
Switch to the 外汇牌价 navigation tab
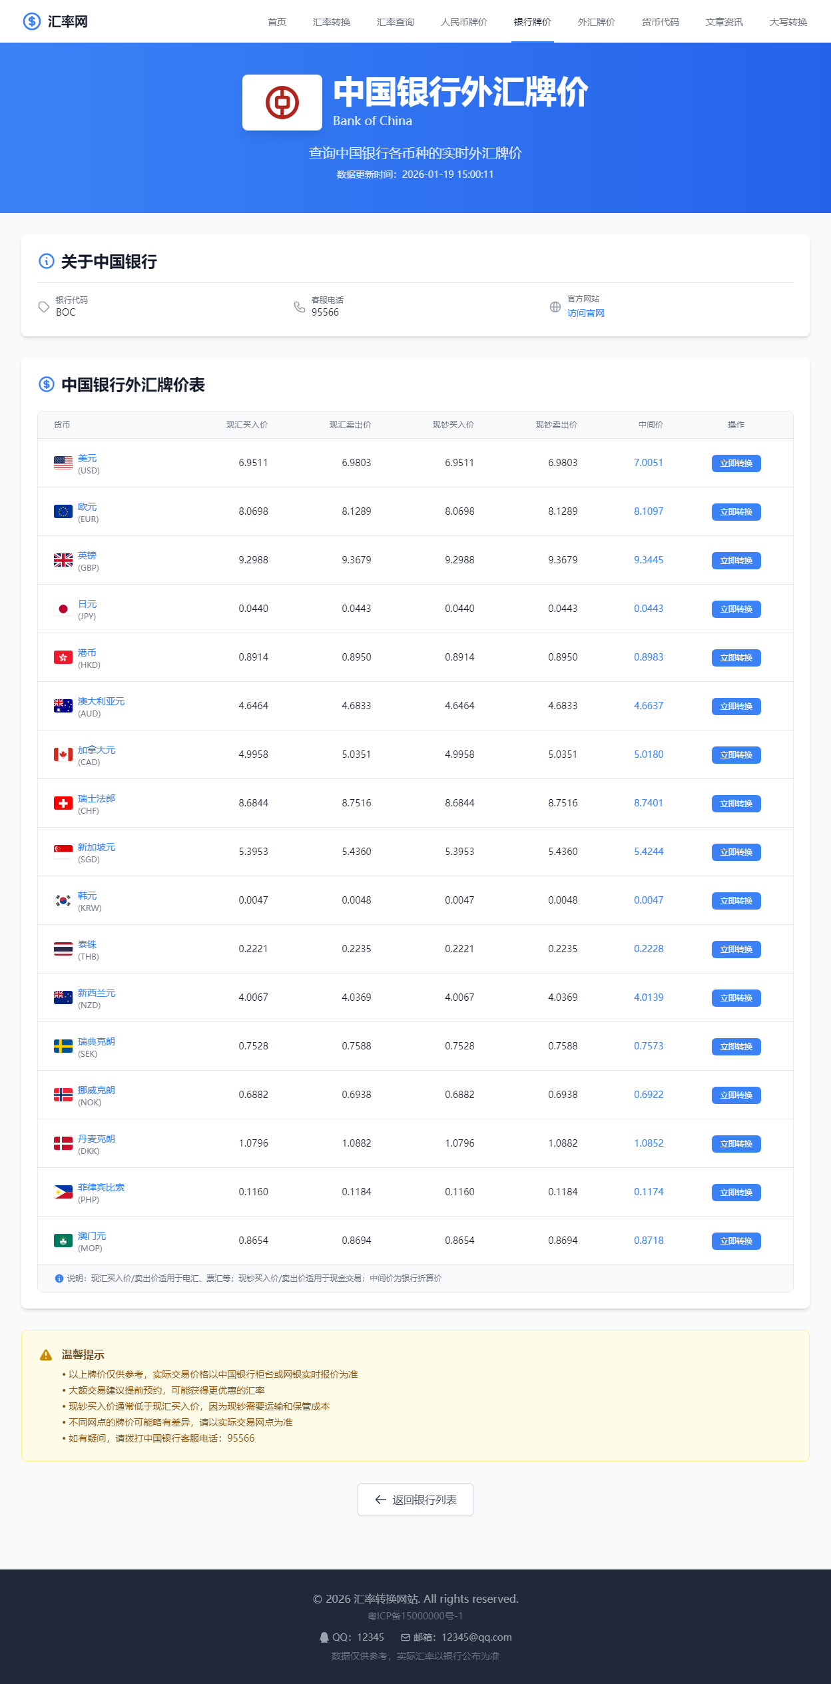pos(597,22)
